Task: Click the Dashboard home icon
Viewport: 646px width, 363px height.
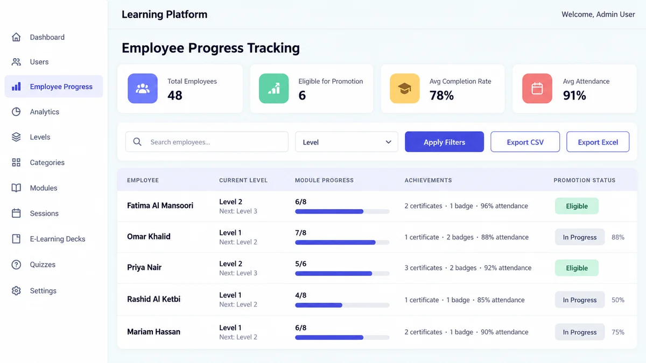Action: point(16,37)
